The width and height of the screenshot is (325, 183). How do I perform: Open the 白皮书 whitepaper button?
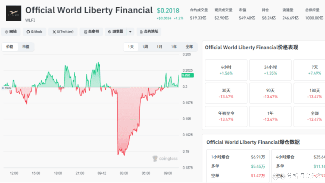91,32
